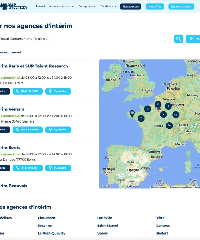Call Paris agency at 01 40 53 05 32
Viewport: 200px width, 240px height.
(x=27, y=91)
